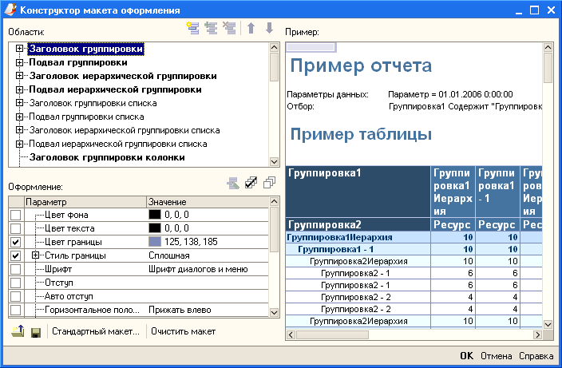Screen dimensions: 562x368
Task: Expand the Заголовок группировки tree node
Action: point(20,49)
